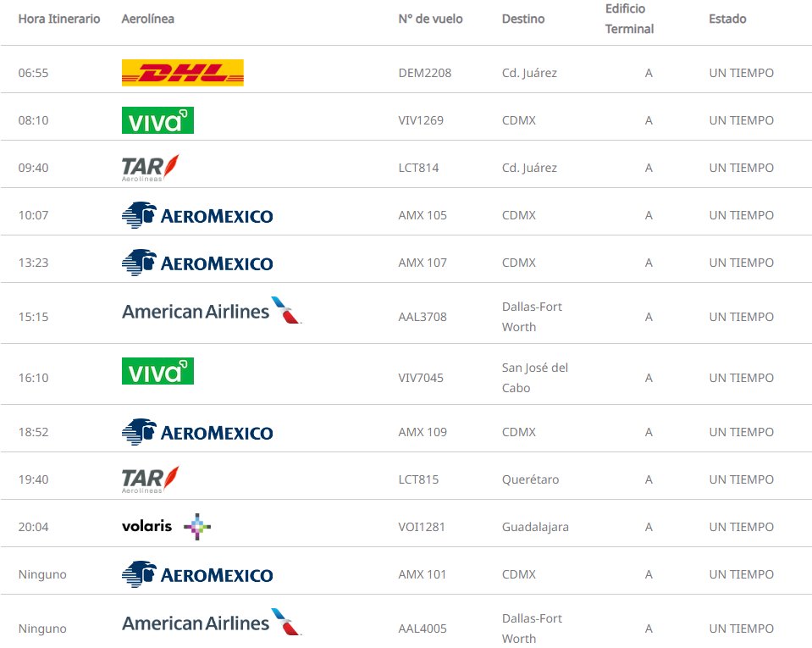
Task: Click the Guadalajara destination text
Action: [535, 527]
